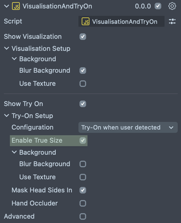Uncheck Mask Head Sides In
This screenshot has width=181, height=223.
pyautogui.click(x=83, y=190)
